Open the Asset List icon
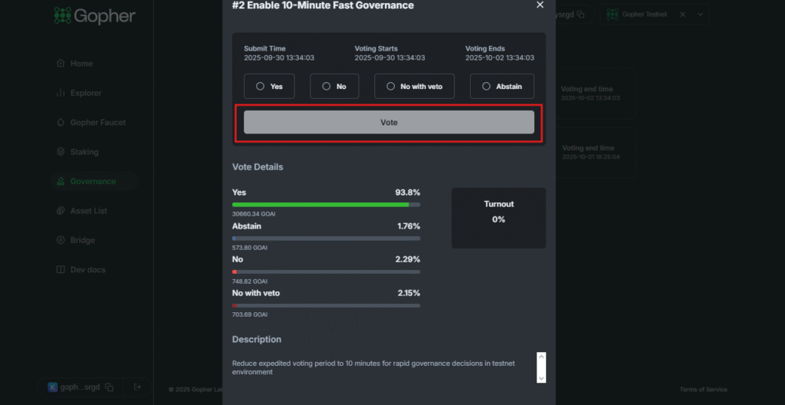The width and height of the screenshot is (785, 405). 61,211
